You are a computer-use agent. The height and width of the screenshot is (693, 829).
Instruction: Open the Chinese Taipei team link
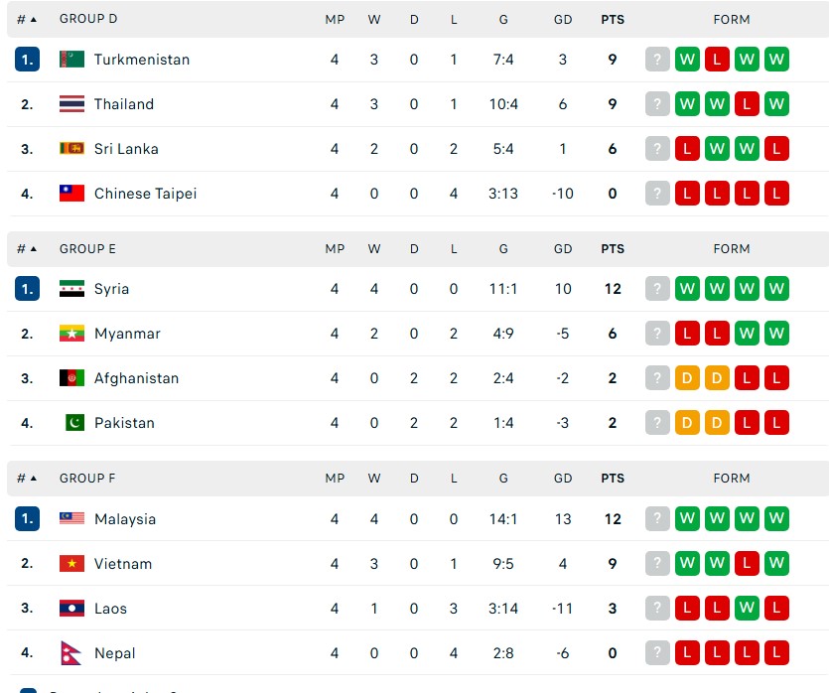145,194
